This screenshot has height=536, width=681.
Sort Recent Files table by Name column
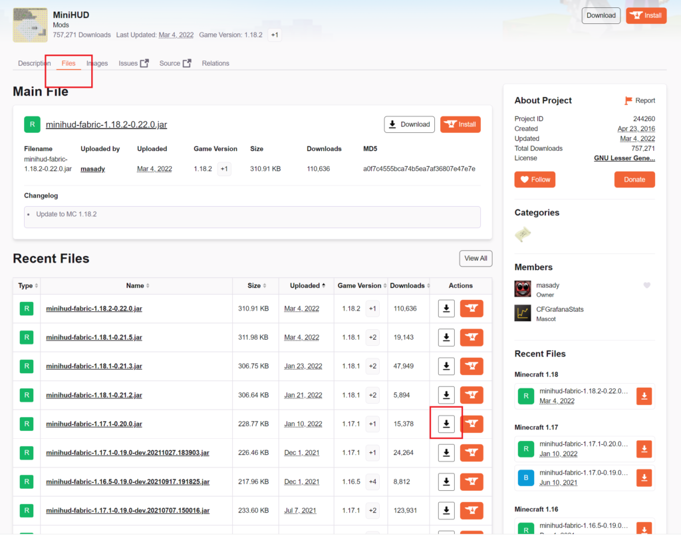136,286
